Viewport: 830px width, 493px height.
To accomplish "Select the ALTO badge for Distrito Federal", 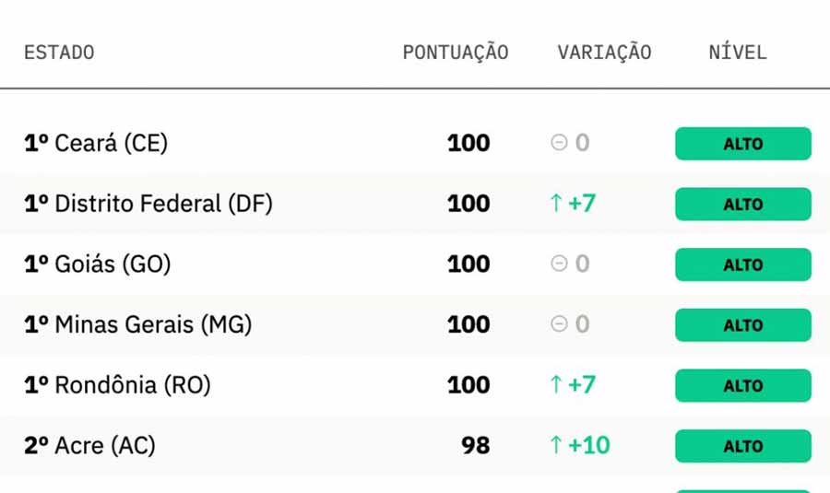I will (x=743, y=204).
